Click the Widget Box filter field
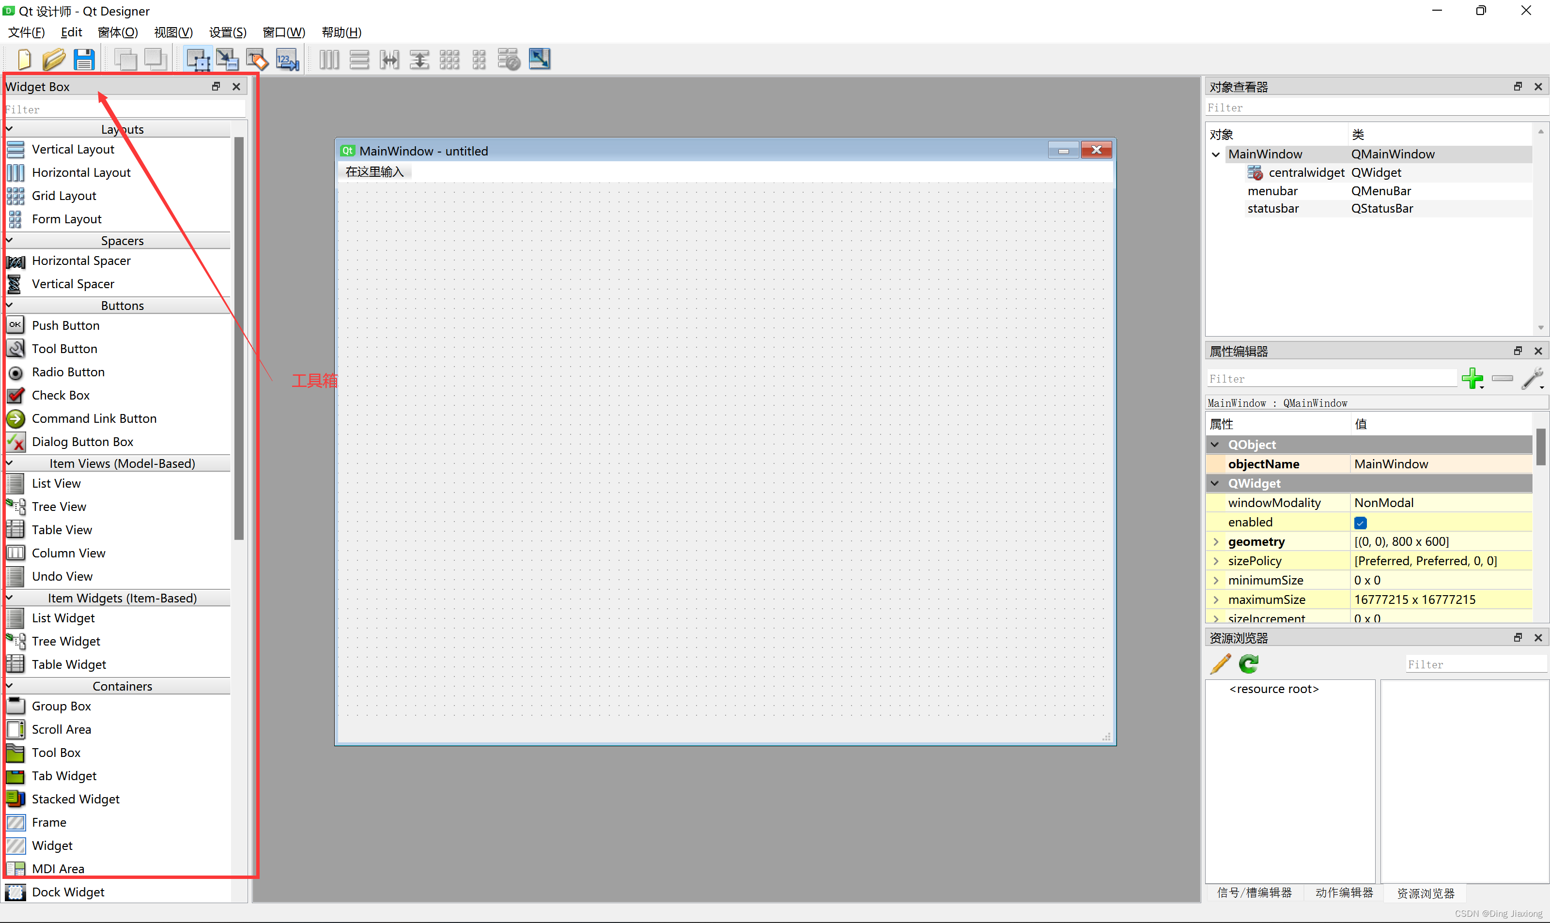 [124, 109]
